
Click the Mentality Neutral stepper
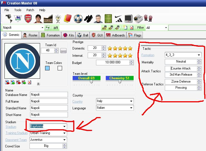[199, 62]
